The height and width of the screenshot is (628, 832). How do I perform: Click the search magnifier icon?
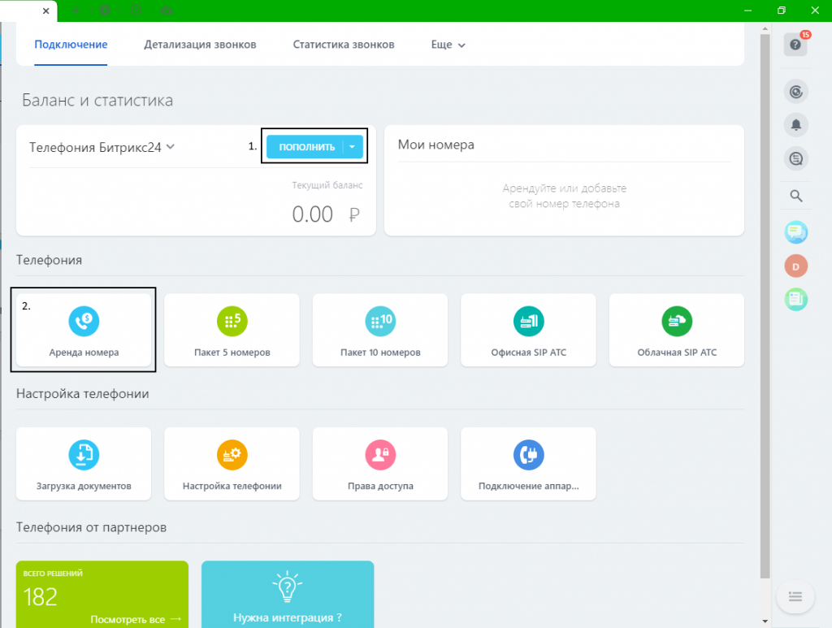tap(796, 196)
